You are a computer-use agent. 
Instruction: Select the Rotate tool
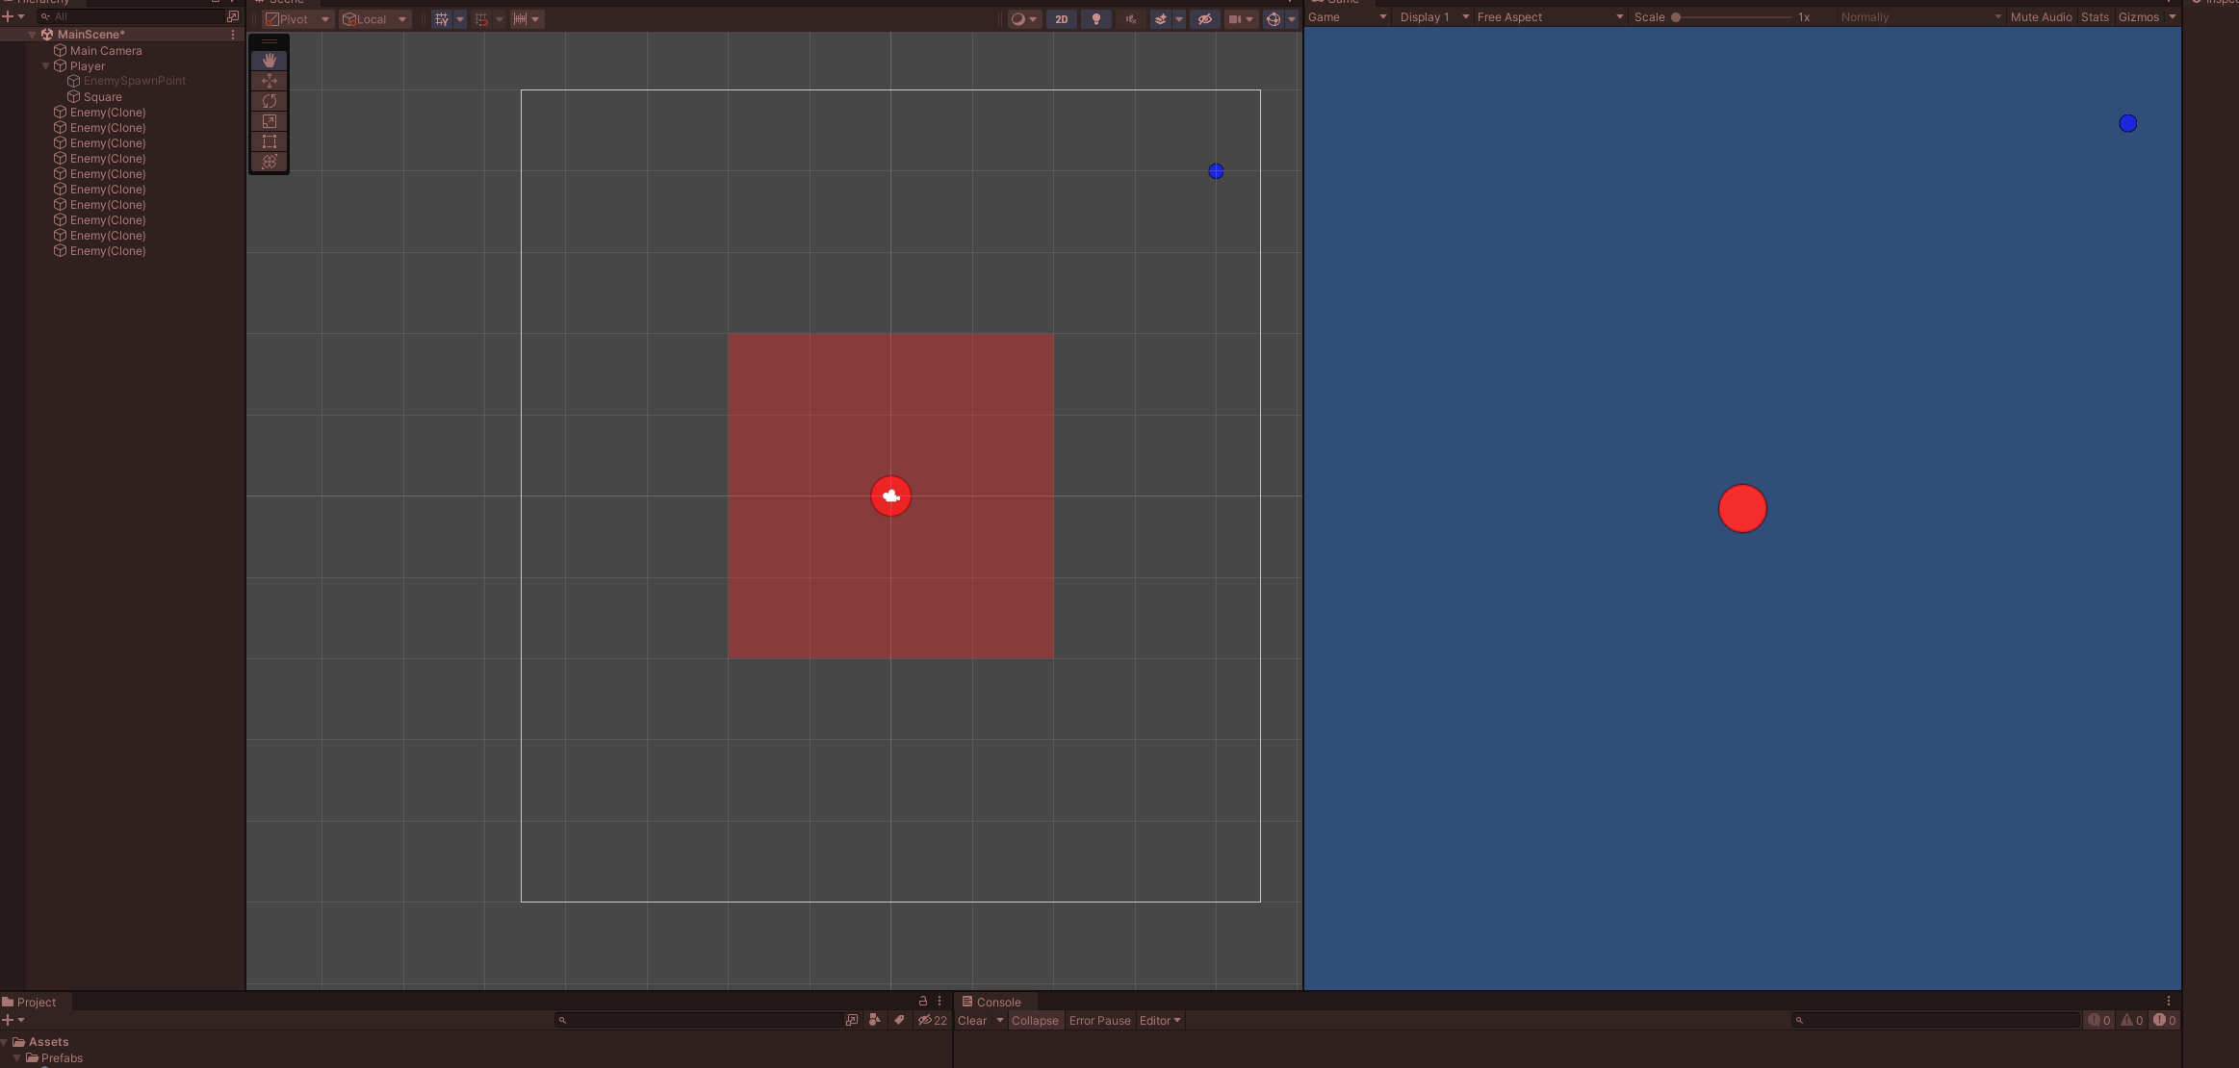click(x=270, y=101)
